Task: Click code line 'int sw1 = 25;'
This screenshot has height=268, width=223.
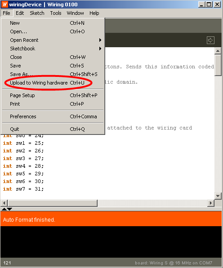Action: pyautogui.click(x=23, y=143)
